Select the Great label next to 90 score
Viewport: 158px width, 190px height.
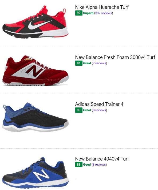pyautogui.click(x=87, y=110)
